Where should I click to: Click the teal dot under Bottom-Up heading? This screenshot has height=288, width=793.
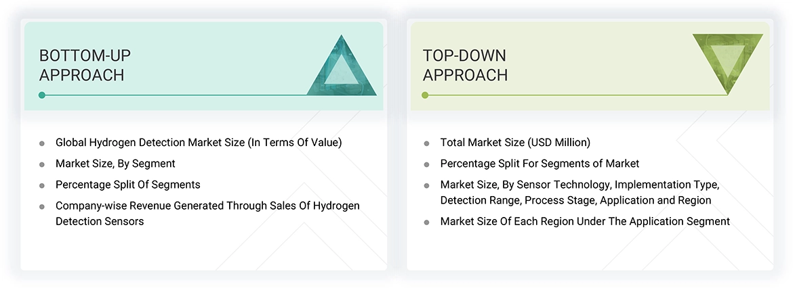point(42,95)
